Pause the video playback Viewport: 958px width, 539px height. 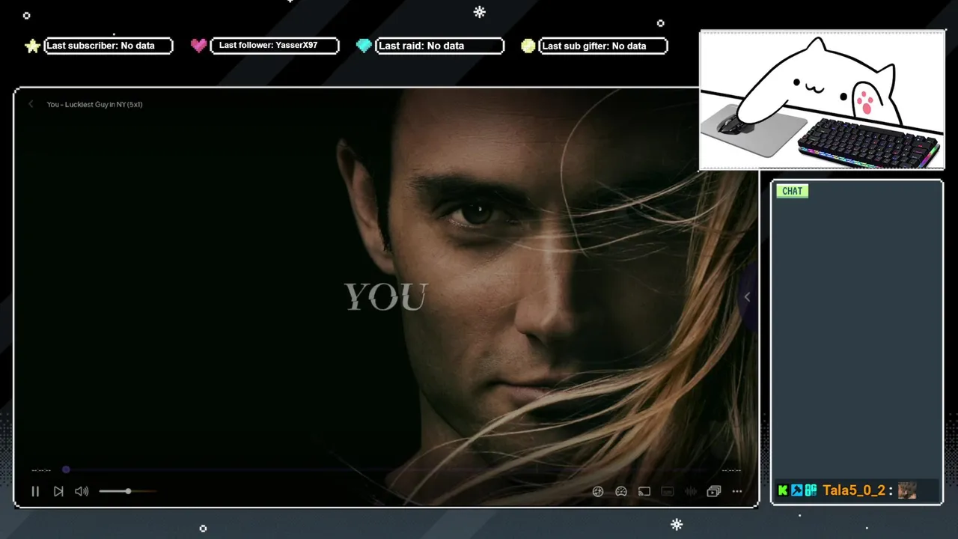35,492
